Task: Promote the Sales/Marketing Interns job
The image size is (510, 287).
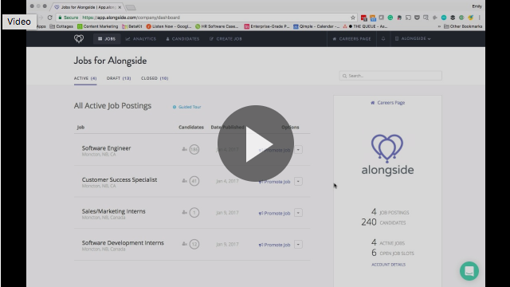Action: 274,213
